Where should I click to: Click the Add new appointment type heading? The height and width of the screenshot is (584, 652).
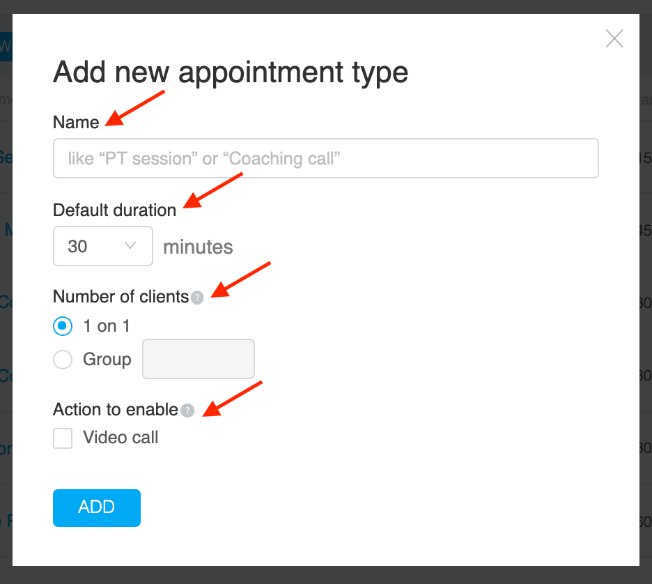pyautogui.click(x=231, y=72)
